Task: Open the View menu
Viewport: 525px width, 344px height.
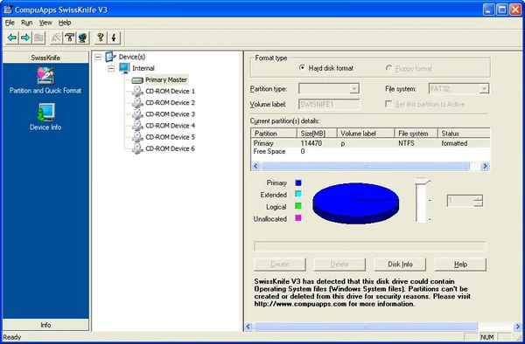Action: 45,23
